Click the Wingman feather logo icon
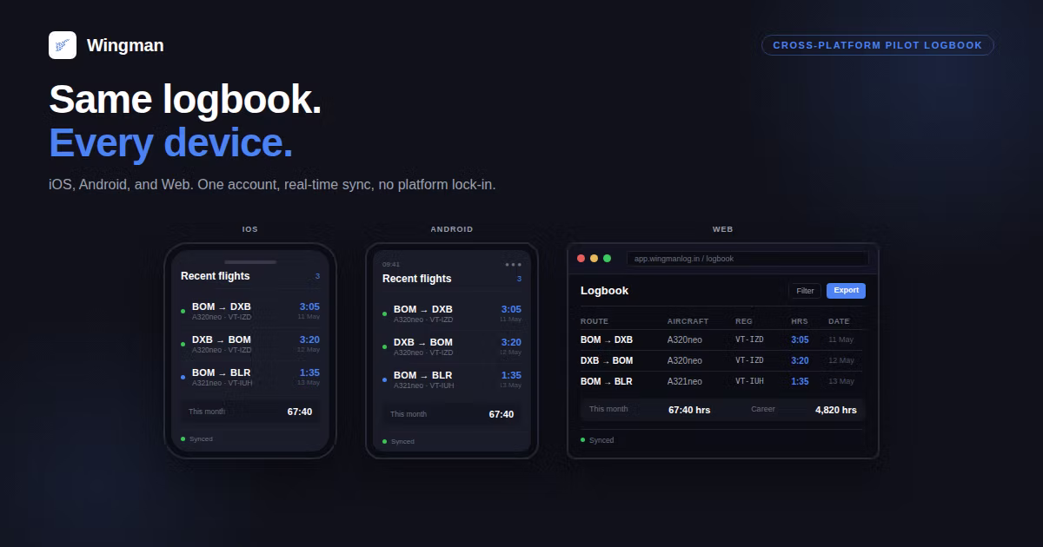This screenshot has height=547, width=1043. (63, 45)
